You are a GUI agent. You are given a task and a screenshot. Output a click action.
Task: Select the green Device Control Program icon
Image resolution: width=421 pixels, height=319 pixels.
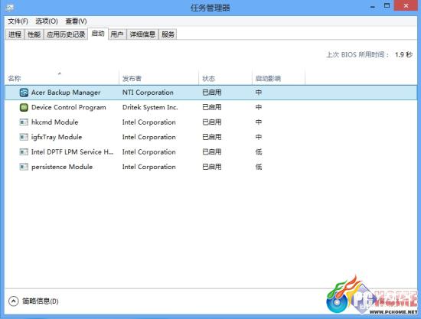coord(24,107)
